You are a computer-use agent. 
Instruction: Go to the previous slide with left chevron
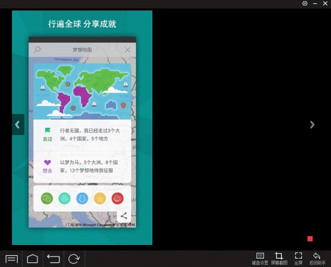(18, 125)
